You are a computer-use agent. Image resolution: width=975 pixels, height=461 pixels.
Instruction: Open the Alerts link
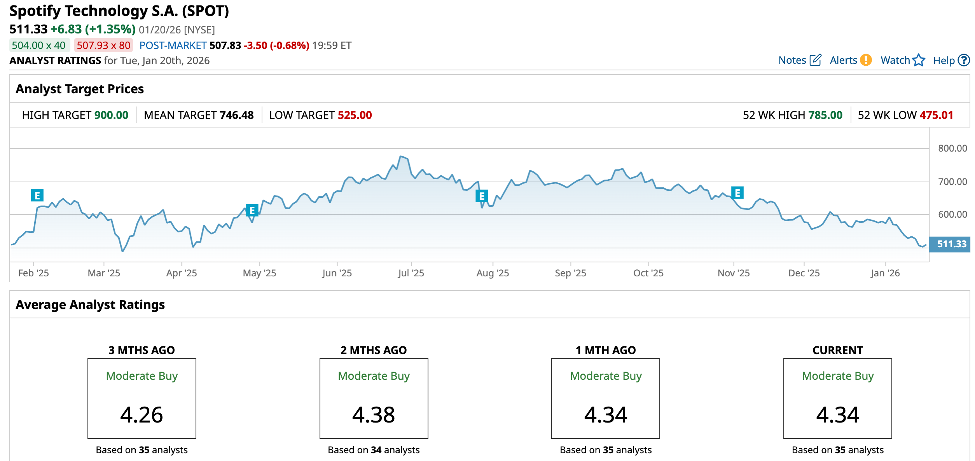tap(843, 60)
